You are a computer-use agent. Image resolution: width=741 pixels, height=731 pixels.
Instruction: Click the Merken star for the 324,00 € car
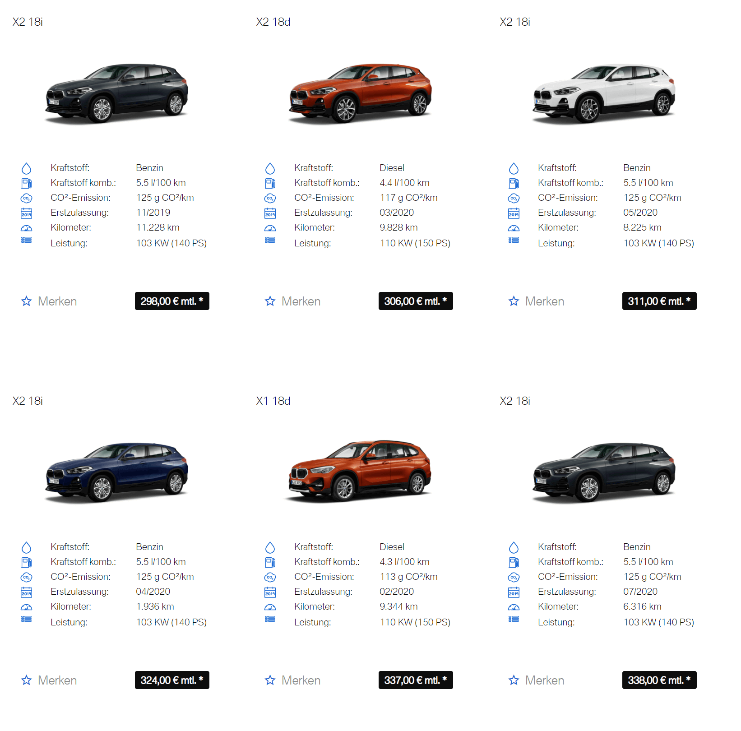click(x=27, y=680)
